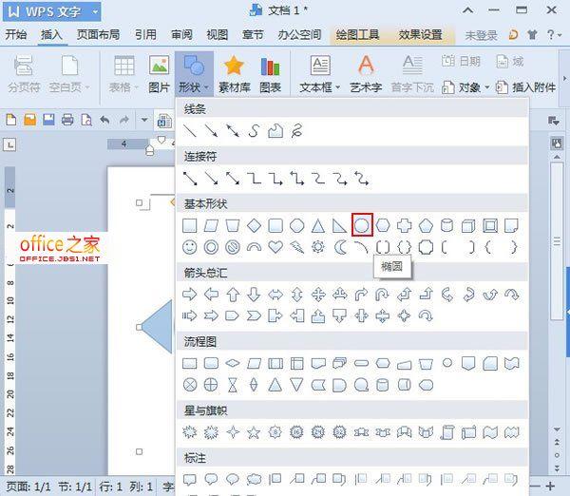The width and height of the screenshot is (570, 496).
Task: Click the 日期 date button
Action: click(x=461, y=61)
